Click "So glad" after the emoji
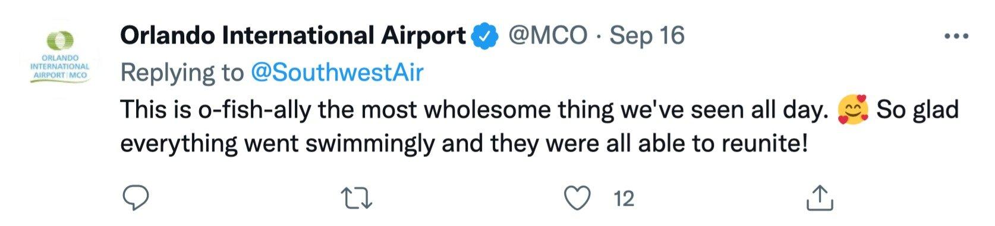This screenshot has height=226, width=995. [x=918, y=110]
